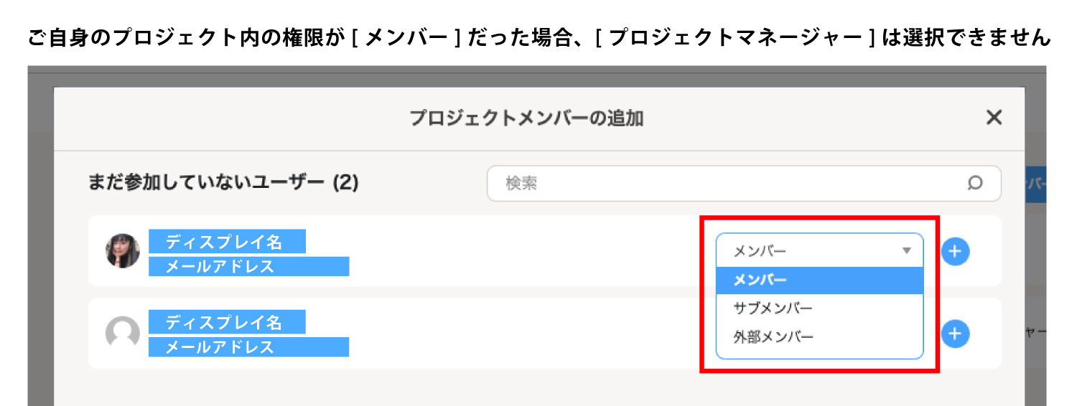Click the first user's ディスプレイ名 label
This screenshot has width=1077, height=406.
227,242
